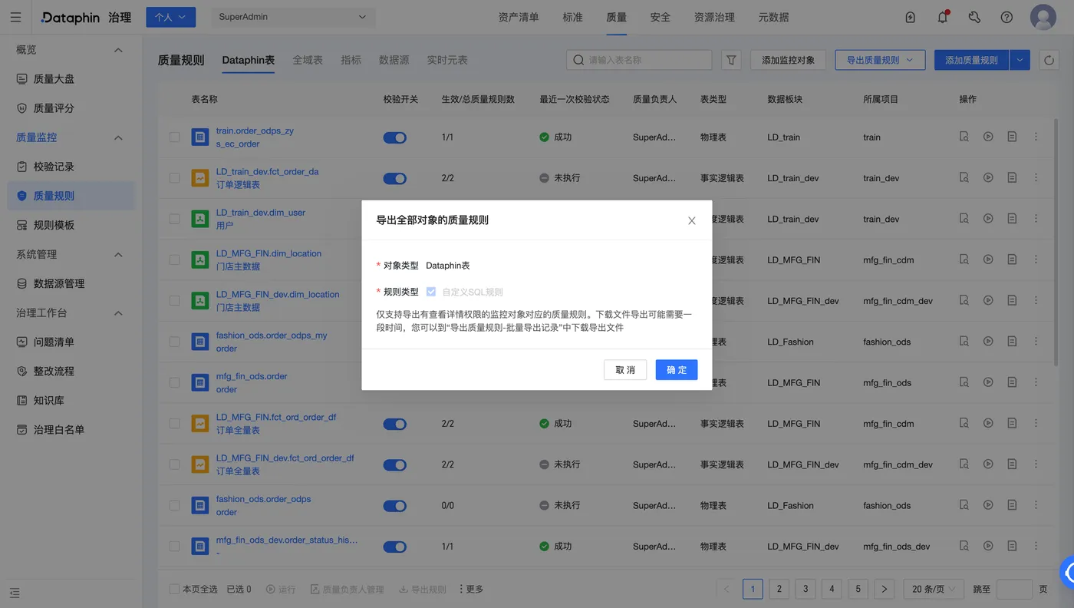View details icon for train.order_odps_zy row
1074x608 pixels.
tap(964, 137)
